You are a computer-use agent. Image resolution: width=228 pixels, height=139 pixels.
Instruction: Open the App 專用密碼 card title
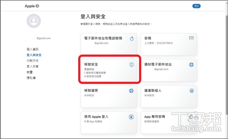coord(155,117)
